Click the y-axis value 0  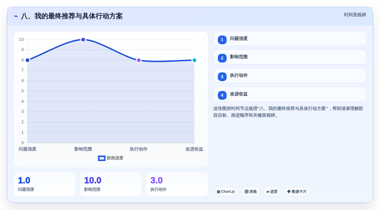[22, 143]
